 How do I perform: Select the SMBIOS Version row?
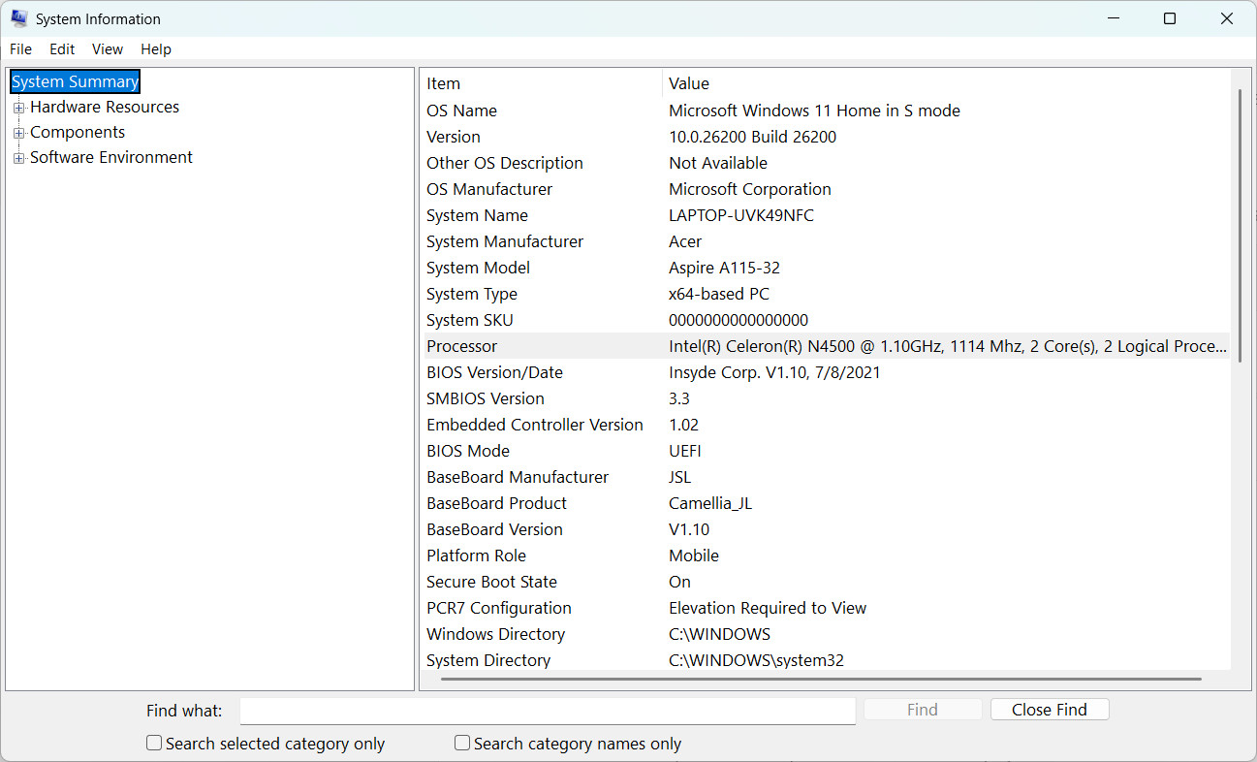click(827, 398)
